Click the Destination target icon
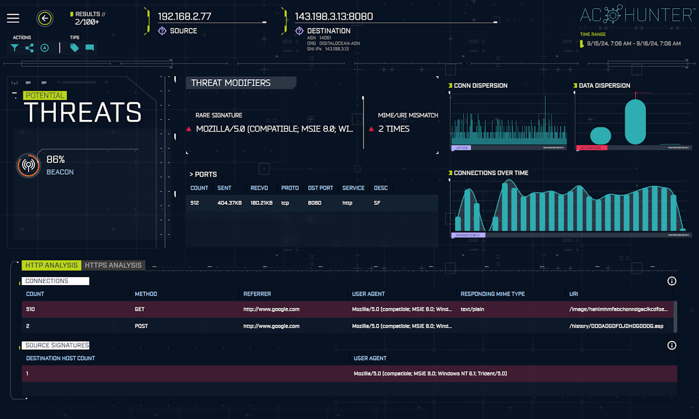 point(299,31)
